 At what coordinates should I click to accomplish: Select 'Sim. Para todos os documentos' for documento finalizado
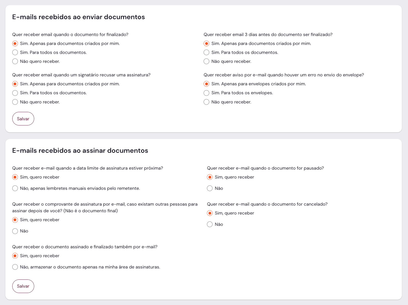[x=15, y=52]
